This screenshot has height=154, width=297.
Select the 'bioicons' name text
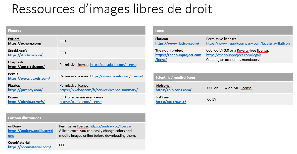tap(163, 85)
